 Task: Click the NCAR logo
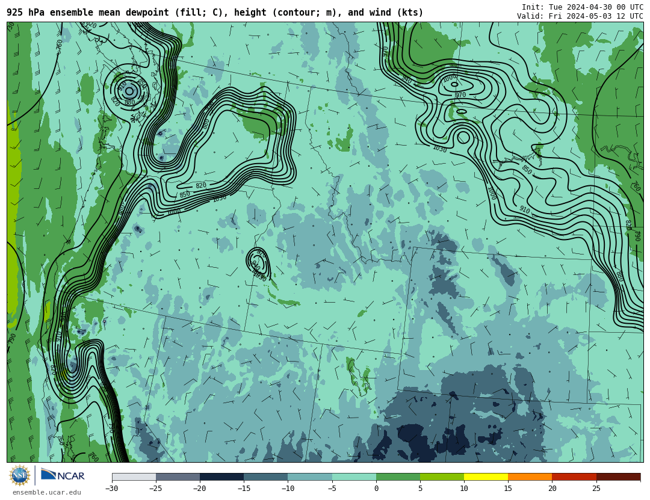63,475
